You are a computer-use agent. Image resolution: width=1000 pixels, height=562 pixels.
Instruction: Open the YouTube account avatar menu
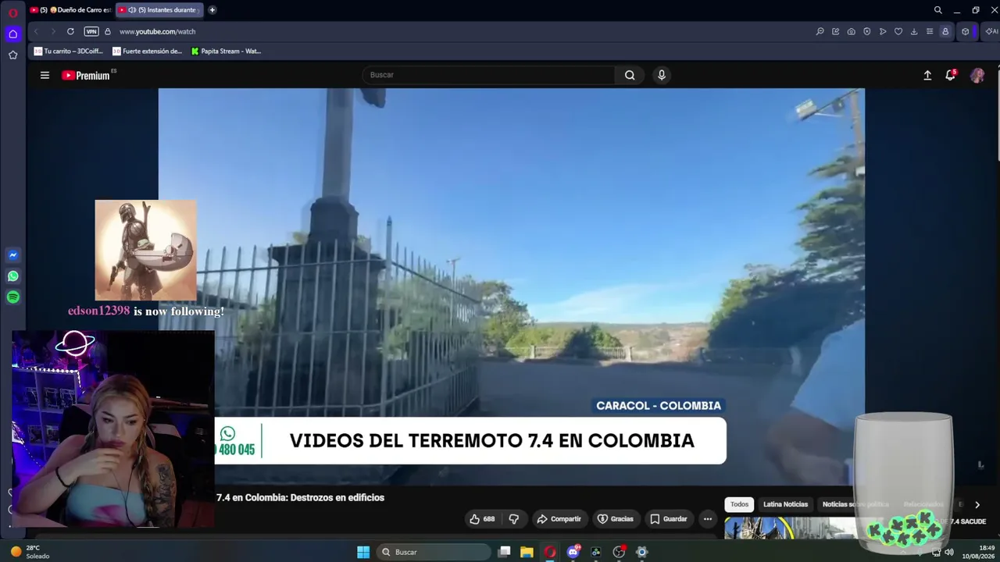977,75
